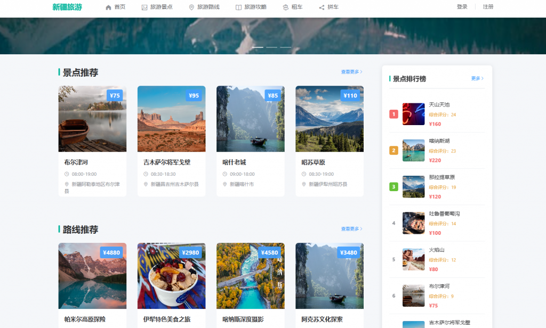Click the home icon beside 首页
Screen dimensions: 546x328
coord(108,7)
